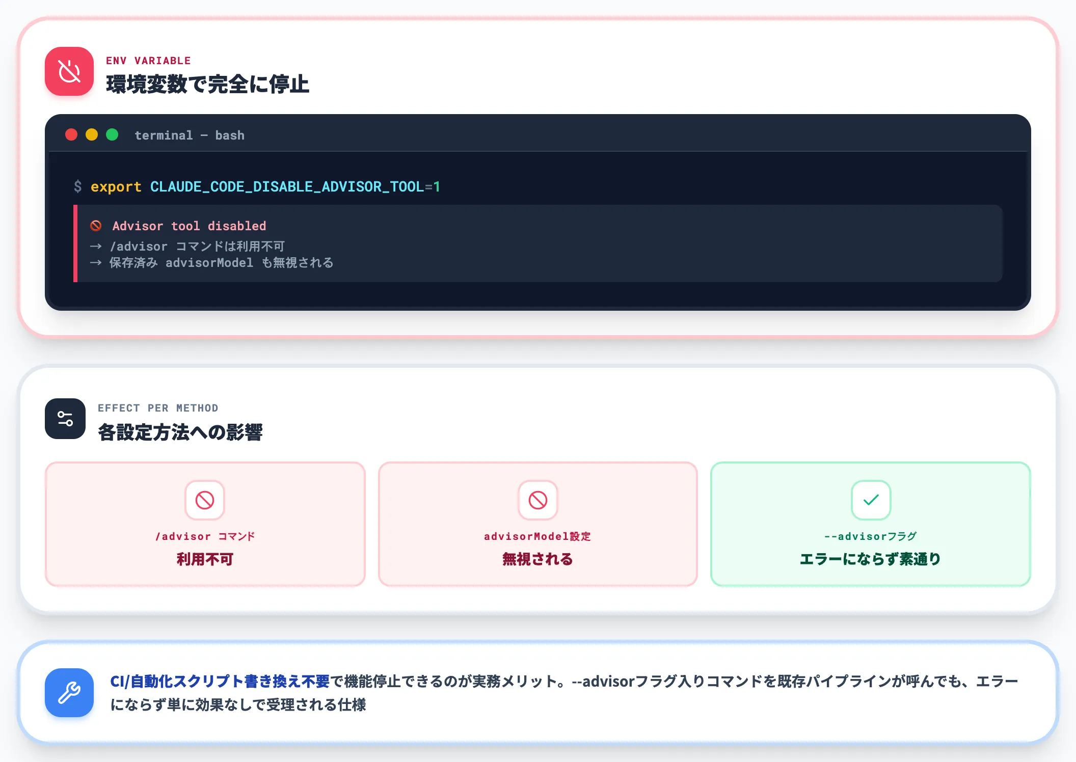
Task: Click the 'EFFECT PER METHOD' label
Action: [158, 408]
